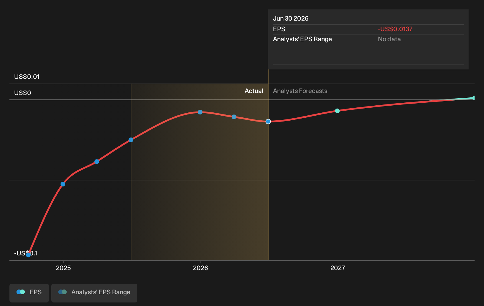This screenshot has width=484, height=306.
Task: Toggle the EPS legend series
Action: 29,293
